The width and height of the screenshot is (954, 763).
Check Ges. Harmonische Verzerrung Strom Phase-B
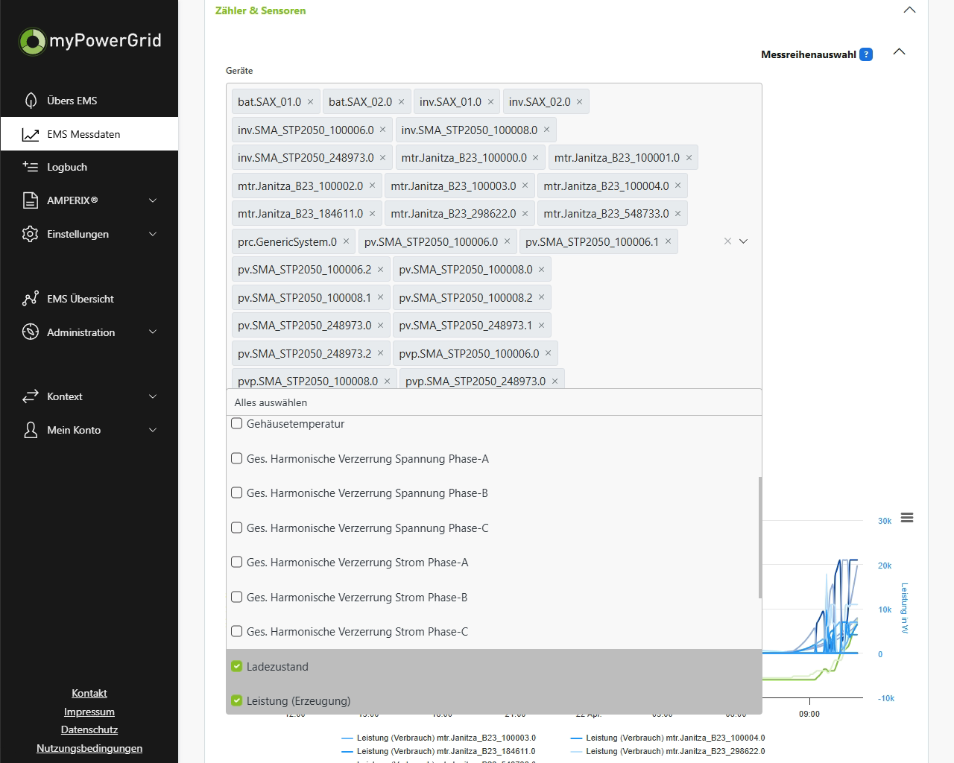coord(237,598)
